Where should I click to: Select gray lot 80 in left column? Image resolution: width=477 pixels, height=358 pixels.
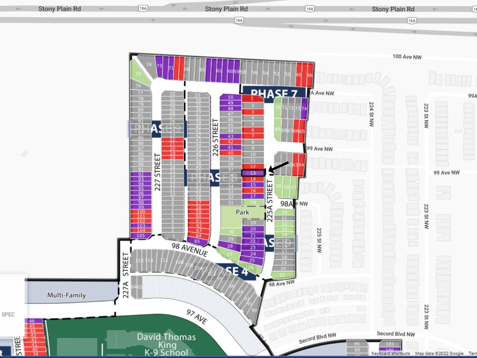(x=141, y=110)
